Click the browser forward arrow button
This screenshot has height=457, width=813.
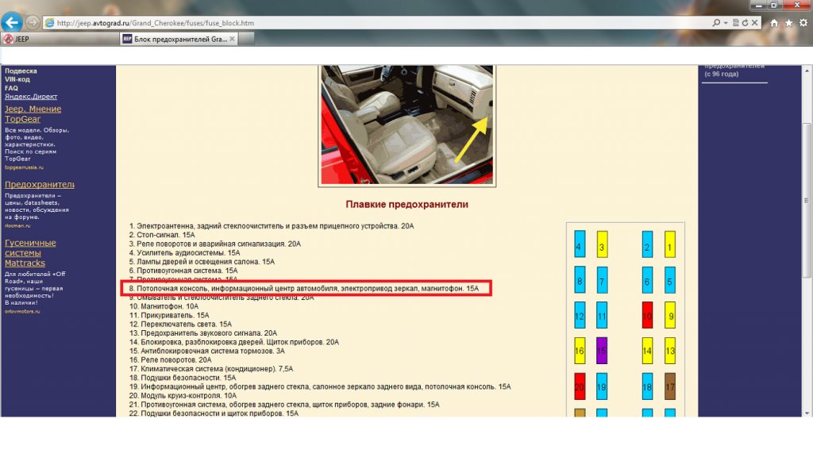pos(32,23)
